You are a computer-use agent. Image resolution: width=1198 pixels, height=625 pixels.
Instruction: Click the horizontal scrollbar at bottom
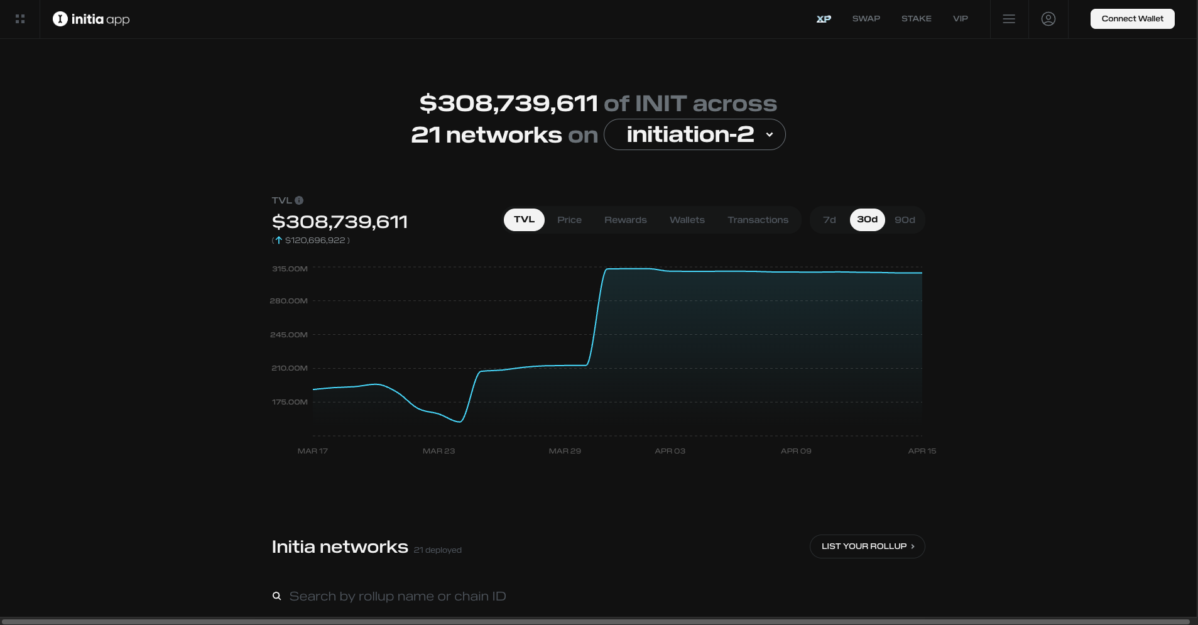point(595,622)
